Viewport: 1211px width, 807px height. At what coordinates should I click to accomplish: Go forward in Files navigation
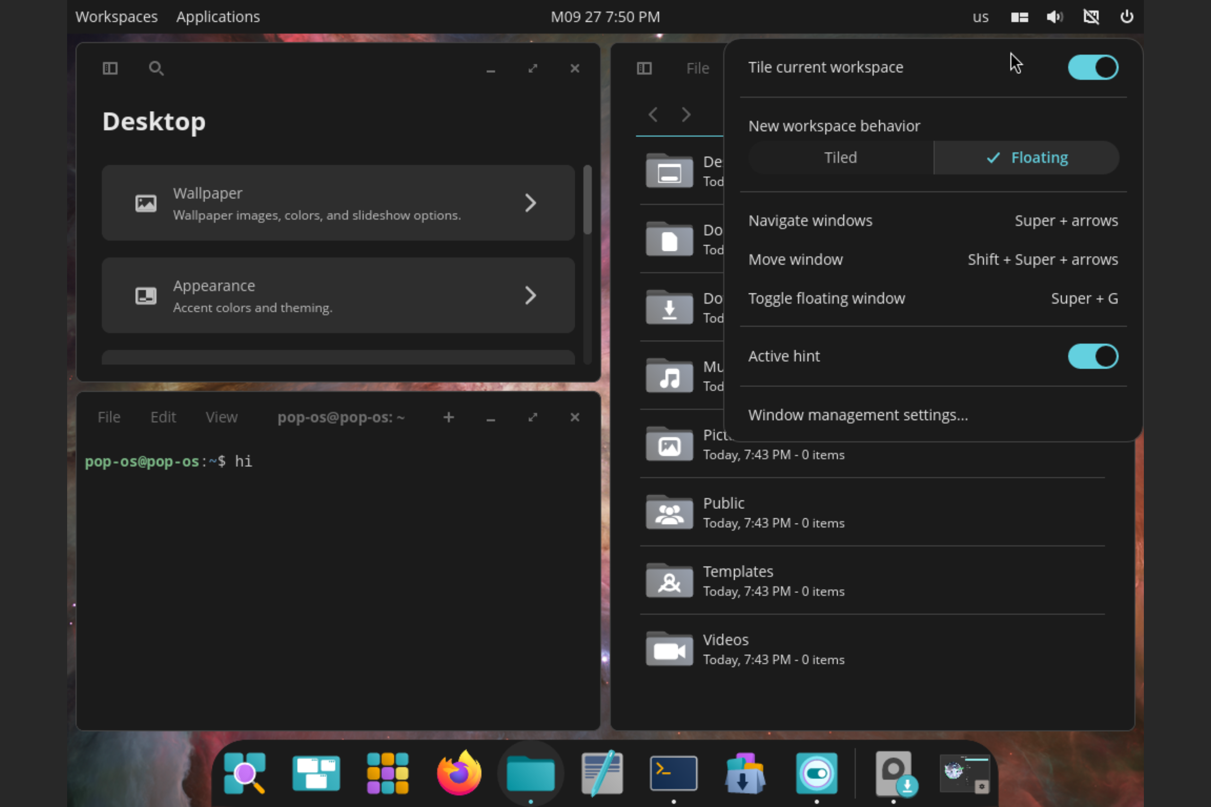click(x=686, y=114)
